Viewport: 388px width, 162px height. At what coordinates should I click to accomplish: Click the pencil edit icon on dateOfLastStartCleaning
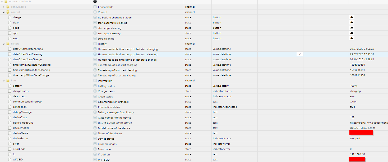[300, 54]
